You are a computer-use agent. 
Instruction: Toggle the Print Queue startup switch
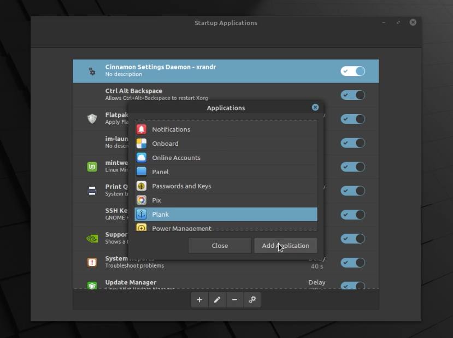coord(352,191)
